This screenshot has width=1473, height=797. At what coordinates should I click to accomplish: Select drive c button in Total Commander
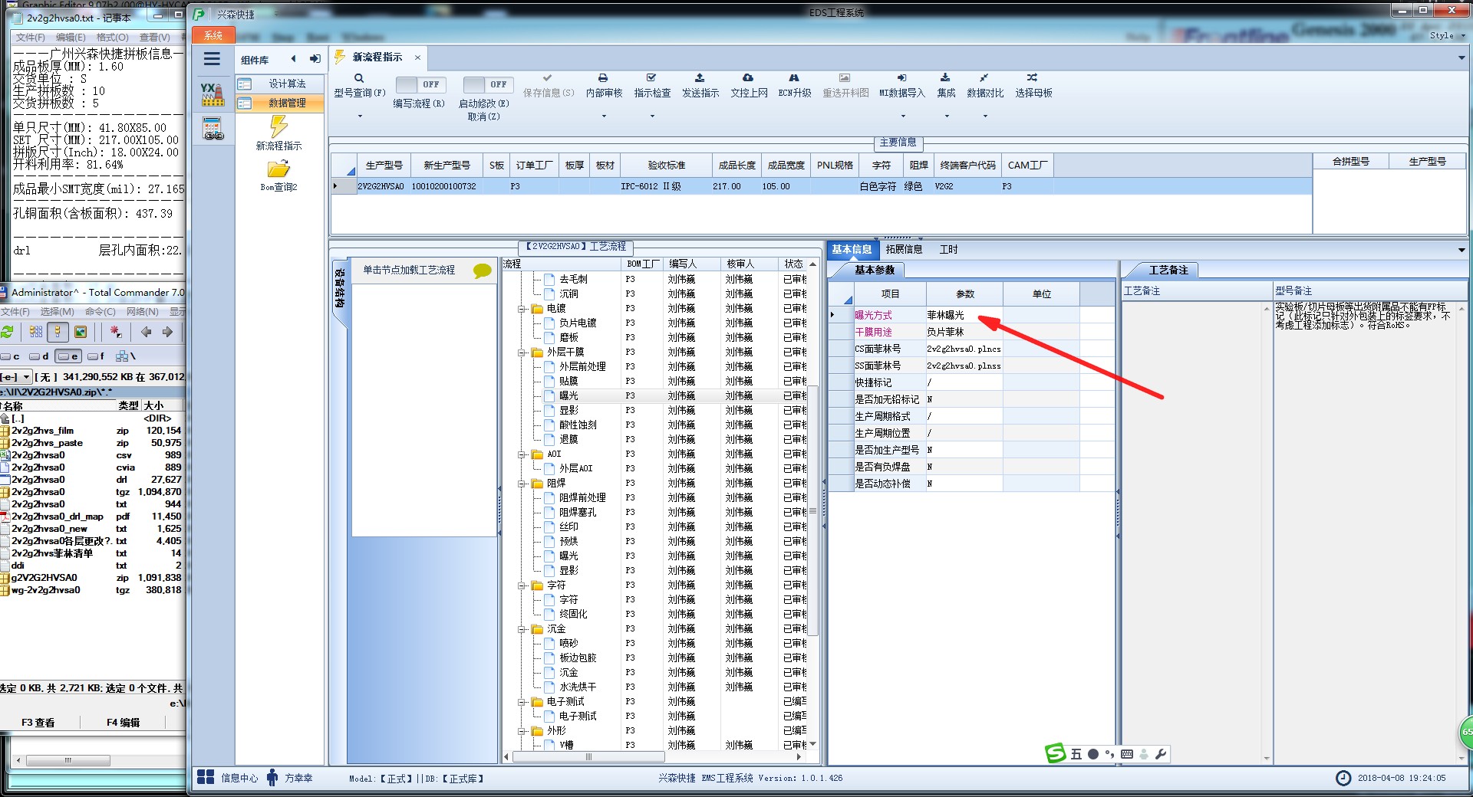(x=12, y=356)
